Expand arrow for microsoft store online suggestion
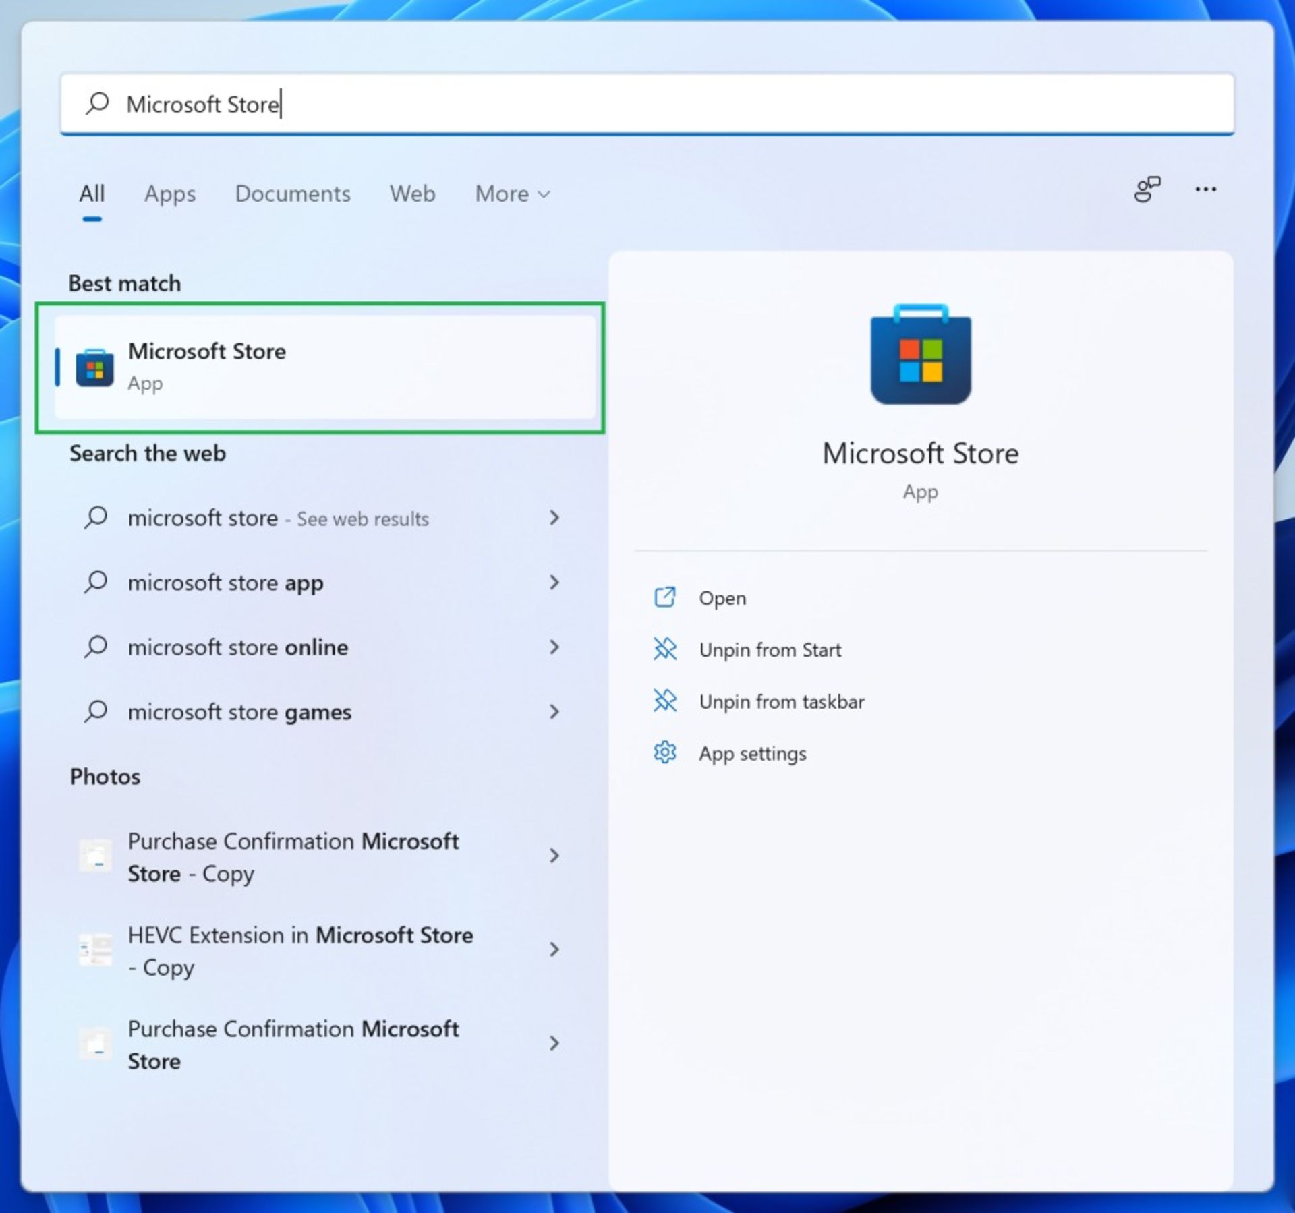The image size is (1295, 1213). 554,647
